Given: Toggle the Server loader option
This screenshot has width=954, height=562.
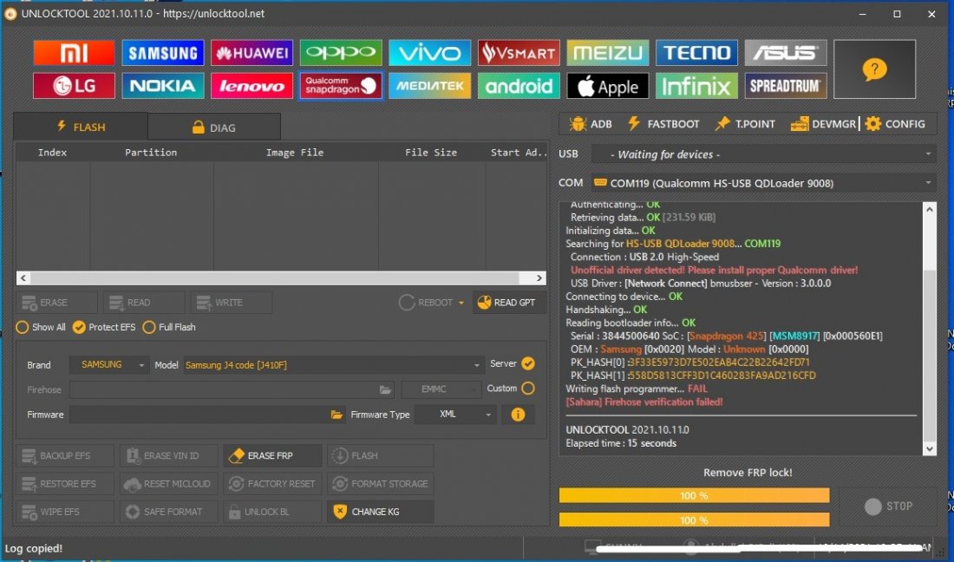Looking at the screenshot, I should click(x=528, y=363).
